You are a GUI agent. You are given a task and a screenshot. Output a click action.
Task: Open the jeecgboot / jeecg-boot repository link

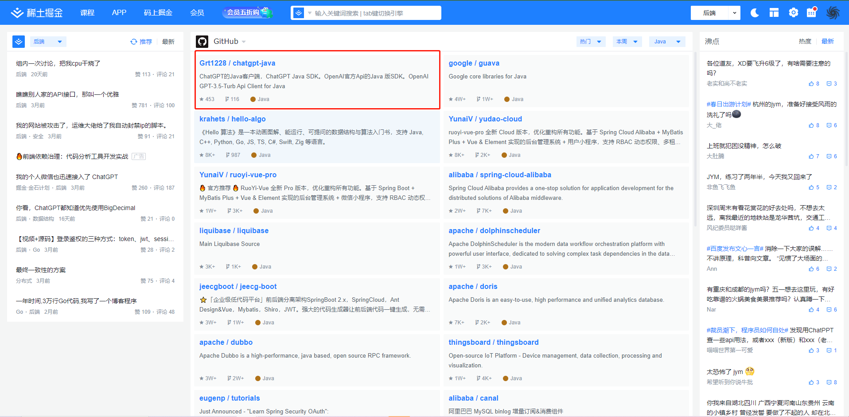[x=238, y=287]
